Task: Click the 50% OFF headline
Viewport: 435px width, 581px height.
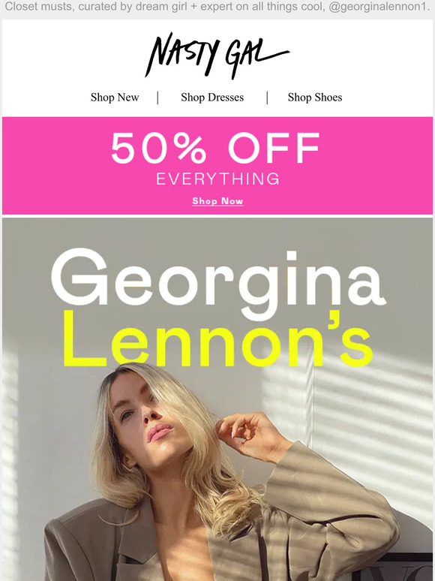Action: pyautogui.click(x=215, y=148)
